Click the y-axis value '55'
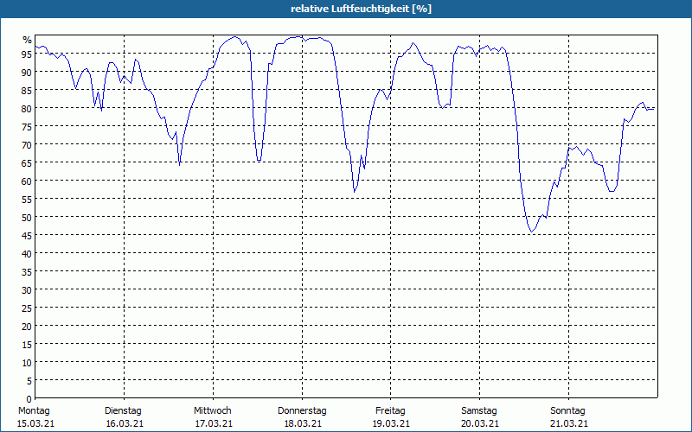 (x=27, y=200)
